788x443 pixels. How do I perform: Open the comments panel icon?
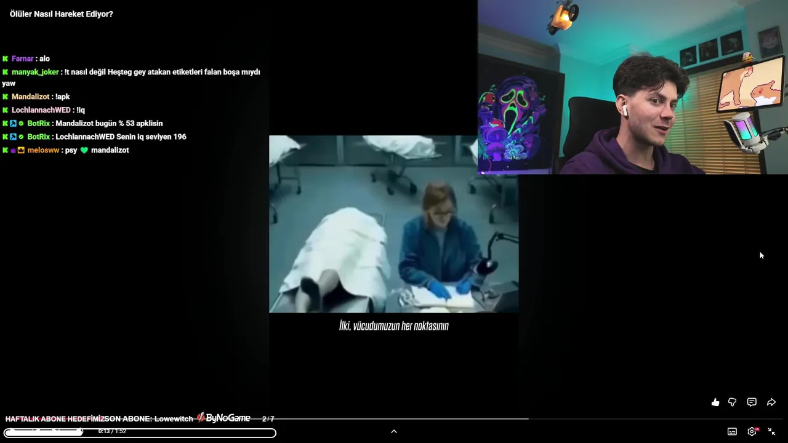[752, 402]
